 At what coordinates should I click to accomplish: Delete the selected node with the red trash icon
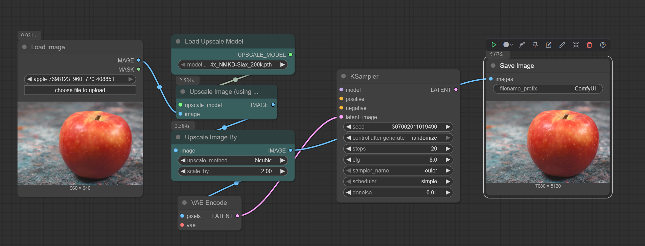[589, 45]
